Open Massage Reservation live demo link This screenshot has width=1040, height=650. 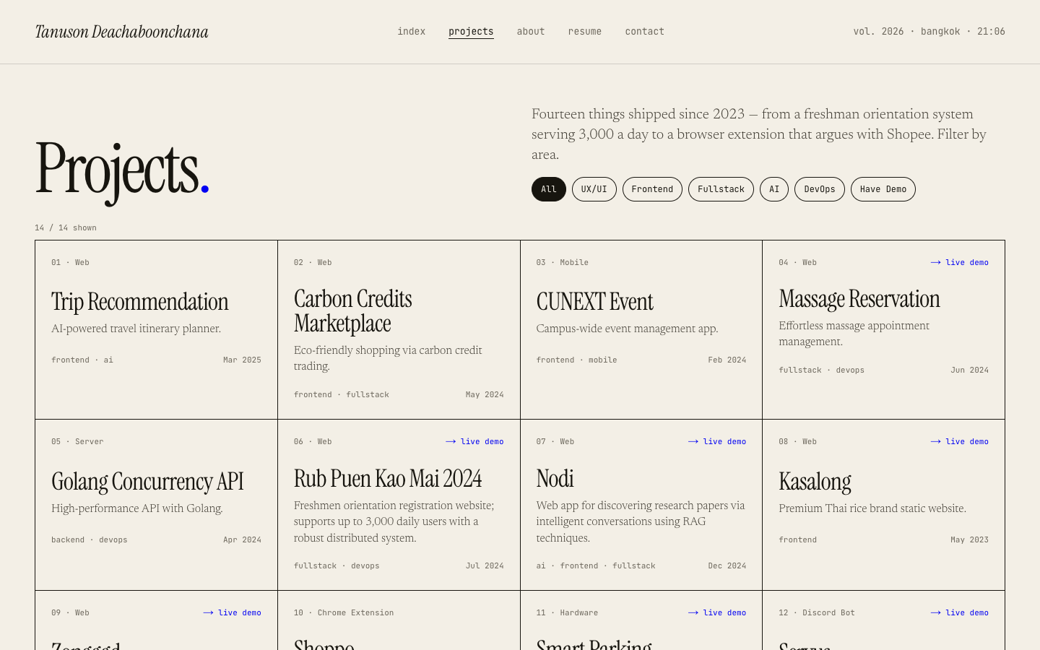coord(960,262)
